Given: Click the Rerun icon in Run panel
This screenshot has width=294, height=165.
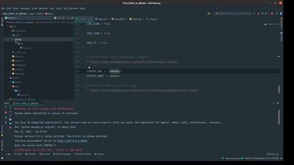Looking at the screenshot, I should [6, 108].
